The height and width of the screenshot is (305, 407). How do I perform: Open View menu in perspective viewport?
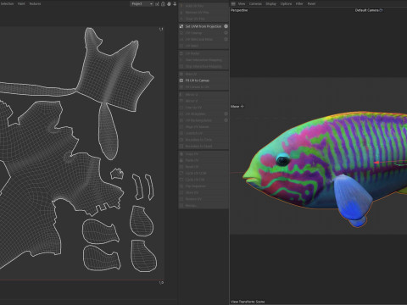pos(242,3)
